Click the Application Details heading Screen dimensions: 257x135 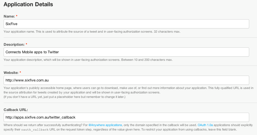28,4
